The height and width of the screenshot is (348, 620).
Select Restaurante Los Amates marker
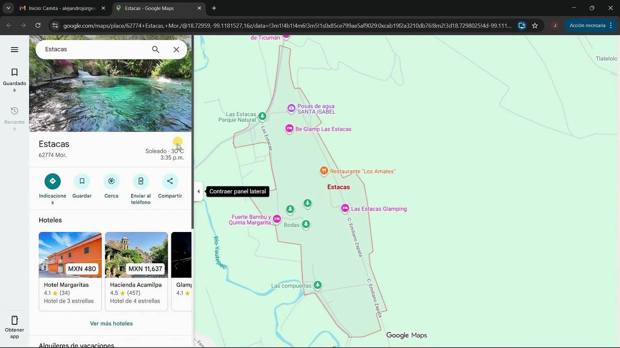click(x=324, y=171)
